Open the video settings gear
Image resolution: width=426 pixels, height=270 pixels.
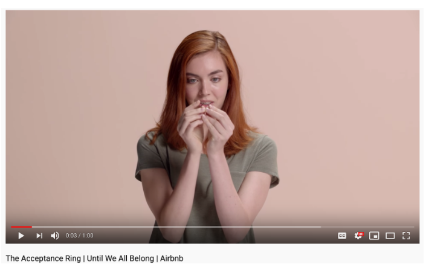click(358, 236)
